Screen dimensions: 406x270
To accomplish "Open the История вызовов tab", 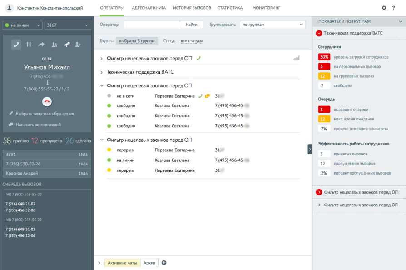I will coord(192,8).
